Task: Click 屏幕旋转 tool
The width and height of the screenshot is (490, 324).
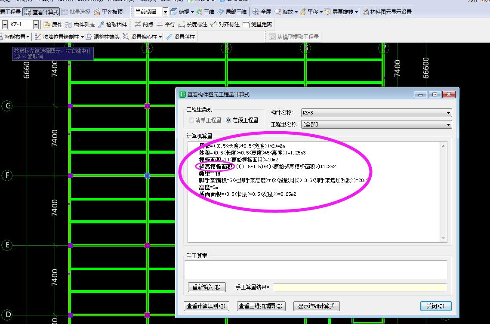Action: (x=339, y=12)
